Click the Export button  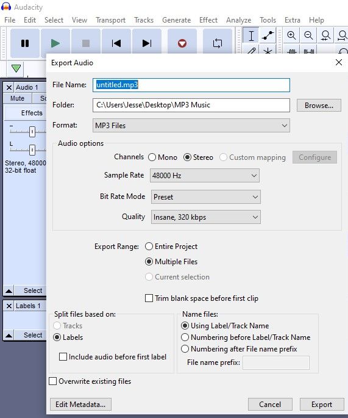[322, 405]
